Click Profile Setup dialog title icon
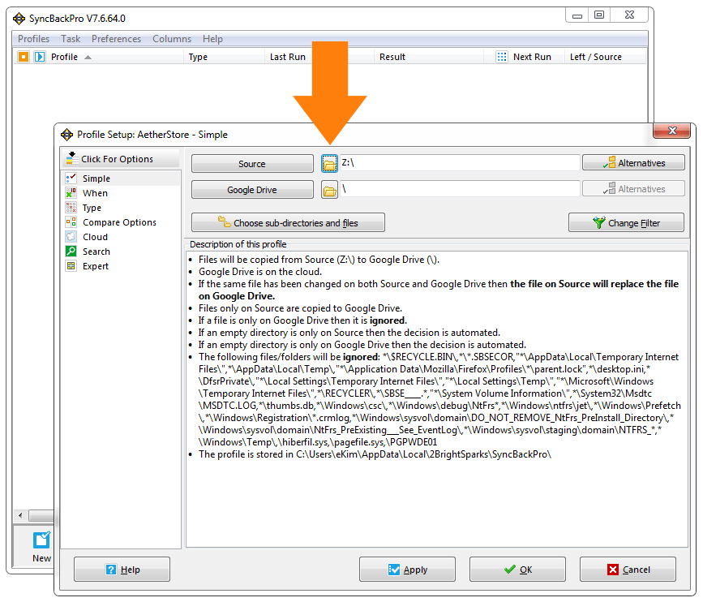The image size is (703, 602). pyautogui.click(x=66, y=135)
